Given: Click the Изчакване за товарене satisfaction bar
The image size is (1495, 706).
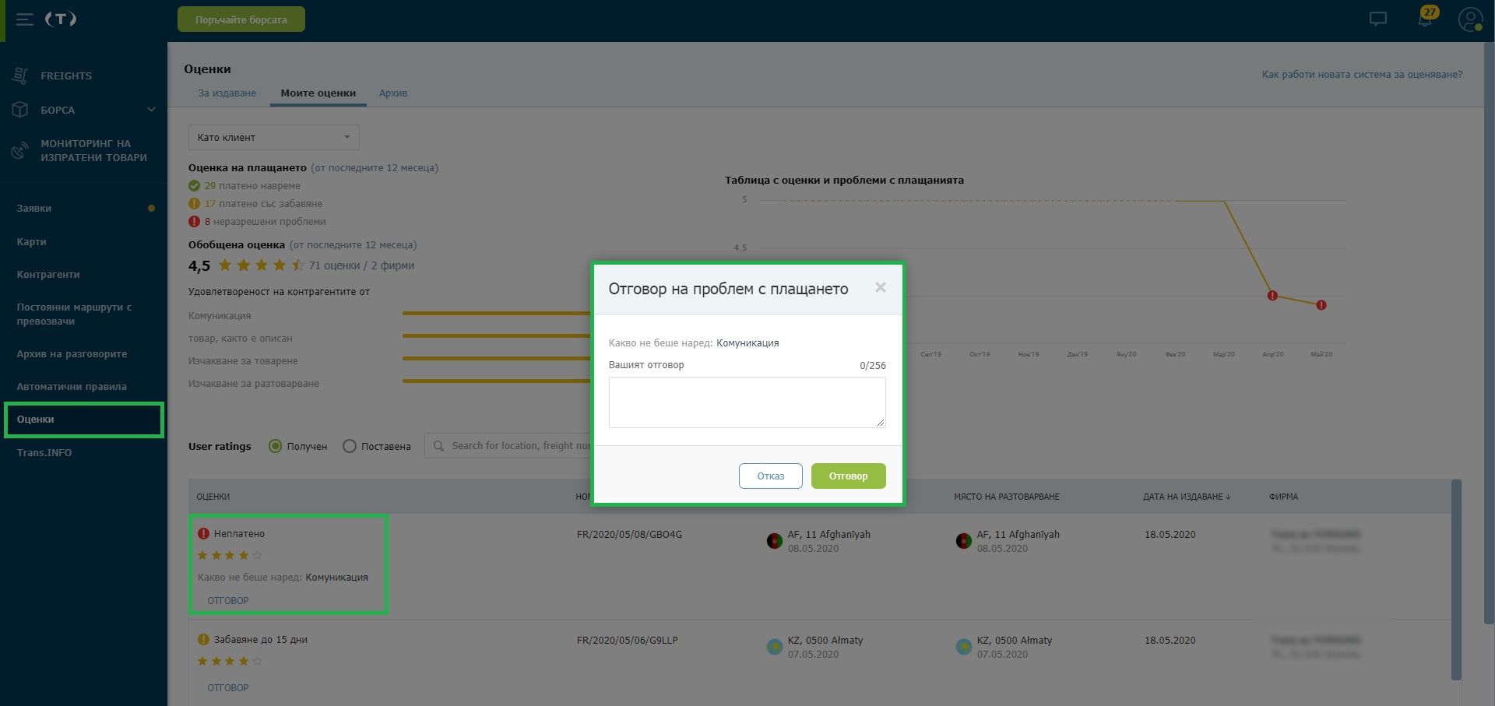Looking at the screenshot, I should [x=496, y=359].
